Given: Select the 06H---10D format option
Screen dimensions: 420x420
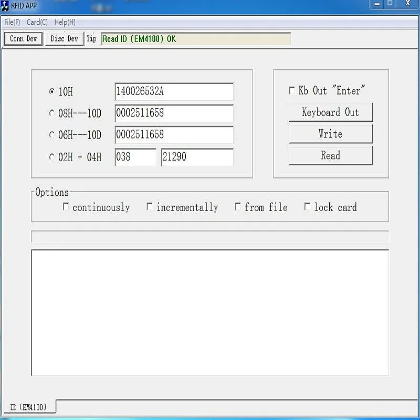Looking at the screenshot, I should pos(51,135).
